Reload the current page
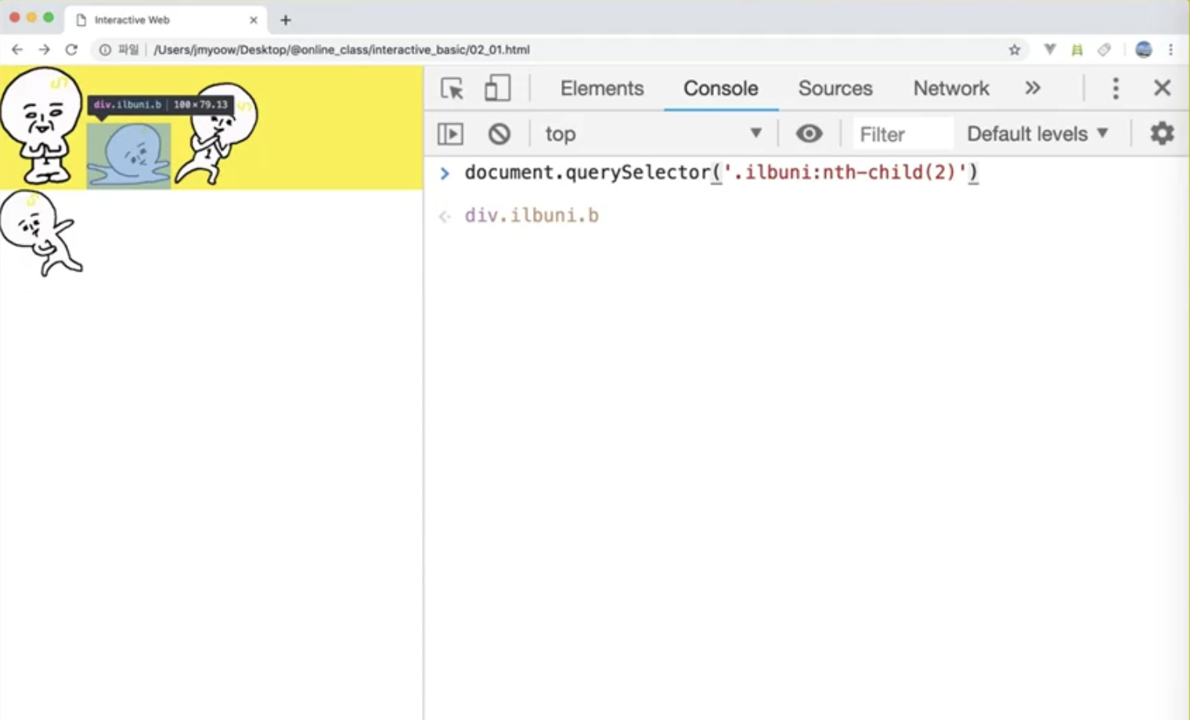 (71, 49)
